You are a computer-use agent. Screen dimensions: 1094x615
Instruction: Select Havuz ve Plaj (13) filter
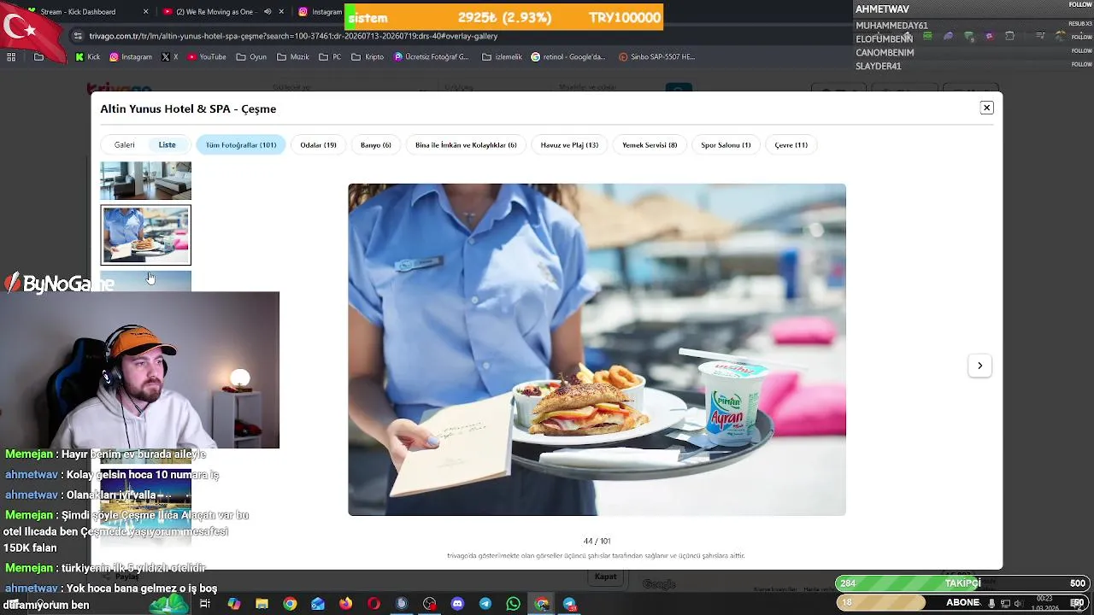click(569, 145)
